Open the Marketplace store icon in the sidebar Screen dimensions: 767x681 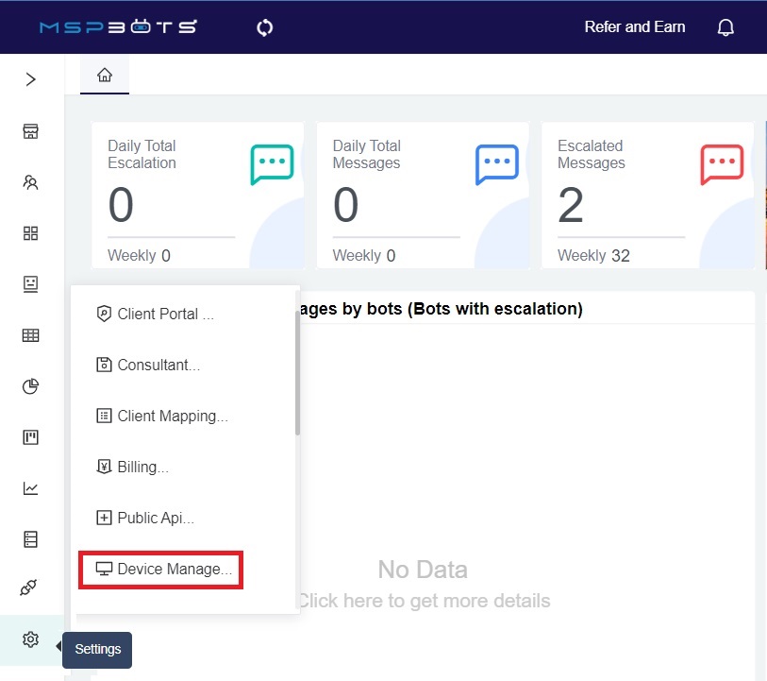[x=29, y=131]
